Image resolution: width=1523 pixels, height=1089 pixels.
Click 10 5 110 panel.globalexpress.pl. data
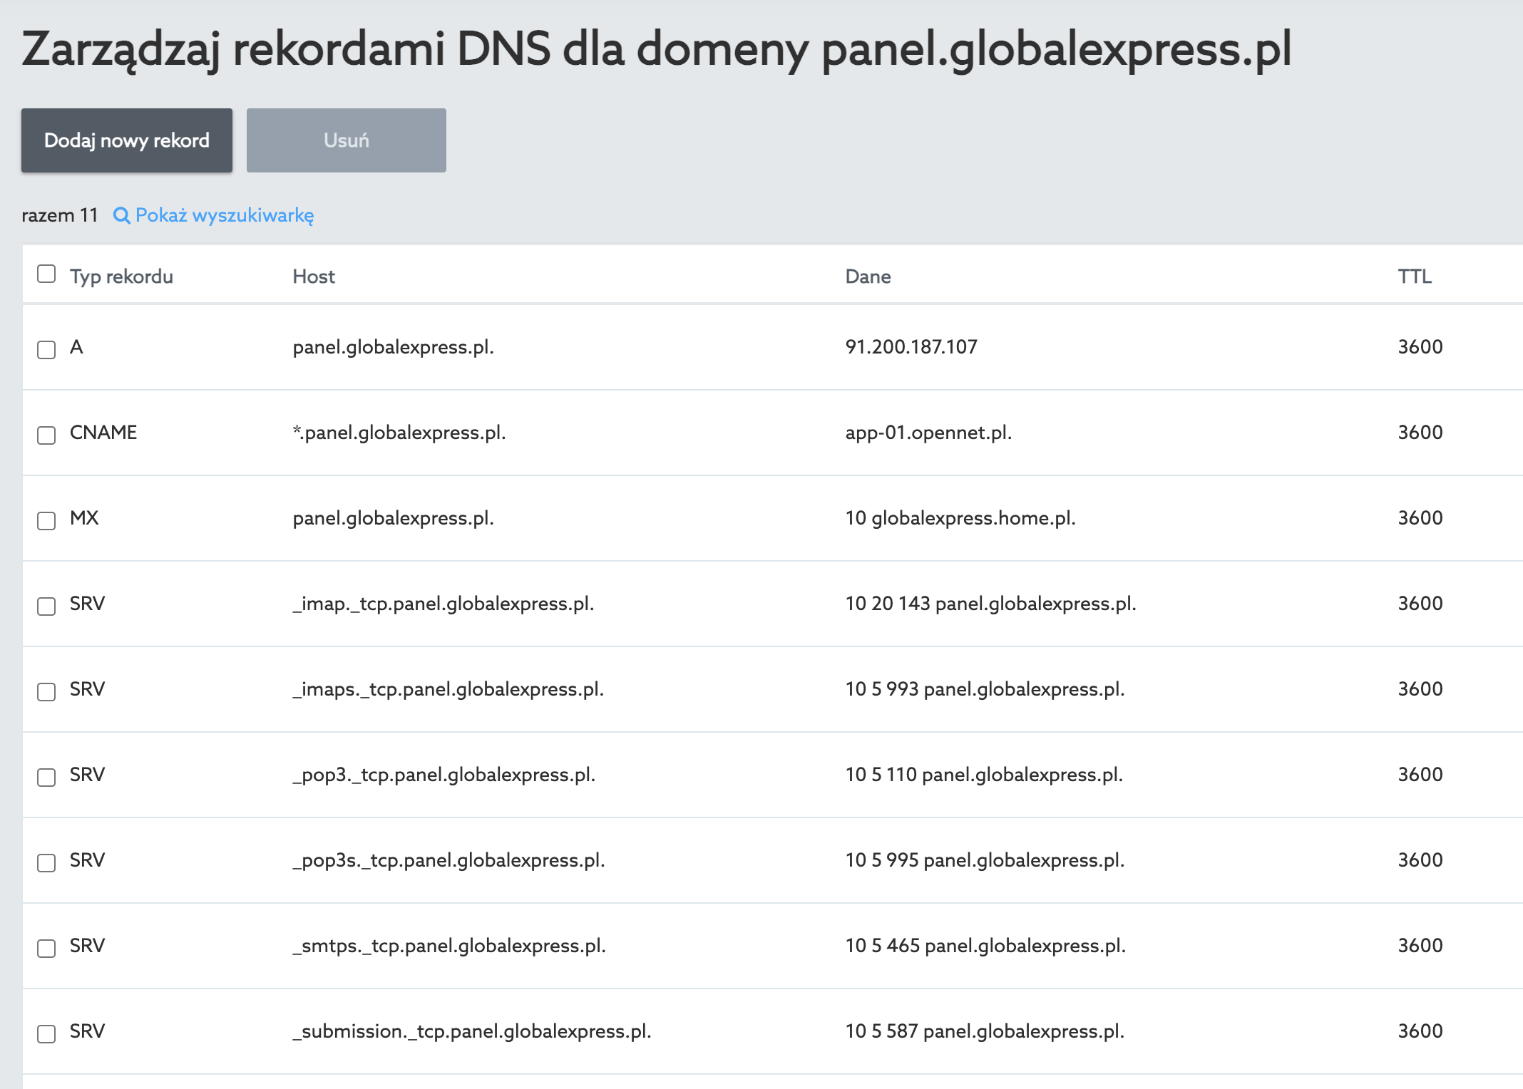(x=984, y=775)
